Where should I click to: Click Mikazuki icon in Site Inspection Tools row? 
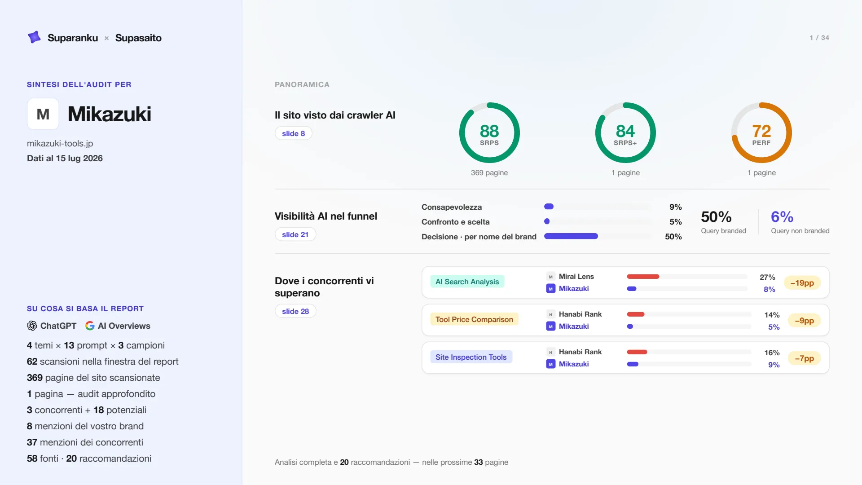point(550,364)
